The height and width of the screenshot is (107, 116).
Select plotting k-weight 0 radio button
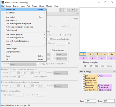[x=84, y=66]
